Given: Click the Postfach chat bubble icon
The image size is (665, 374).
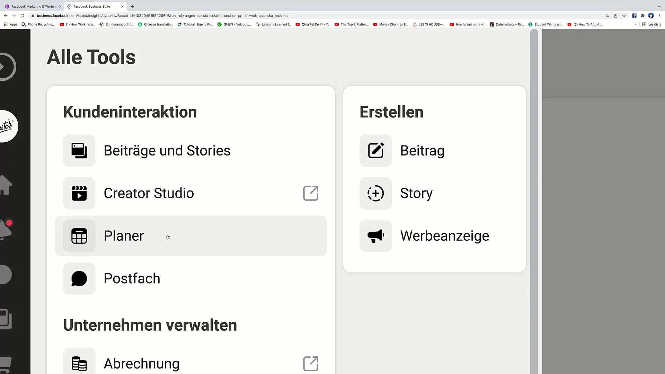Looking at the screenshot, I should pyautogui.click(x=79, y=278).
